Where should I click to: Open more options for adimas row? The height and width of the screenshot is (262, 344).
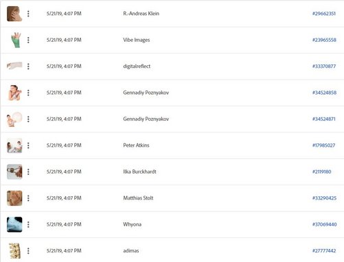click(28, 251)
